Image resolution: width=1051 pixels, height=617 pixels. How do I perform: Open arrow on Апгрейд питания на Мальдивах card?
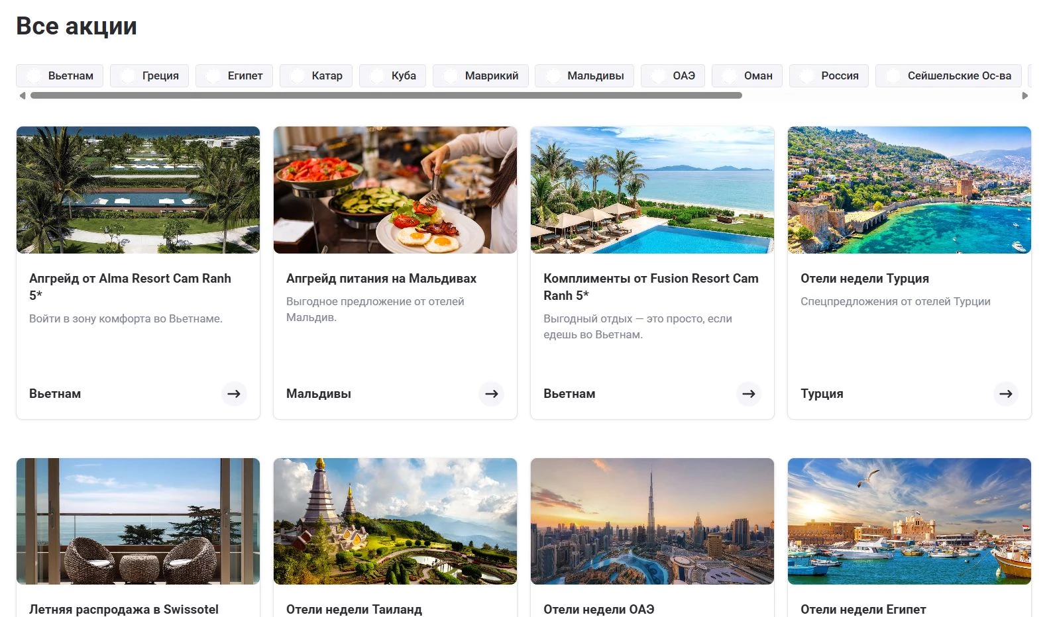tap(491, 394)
